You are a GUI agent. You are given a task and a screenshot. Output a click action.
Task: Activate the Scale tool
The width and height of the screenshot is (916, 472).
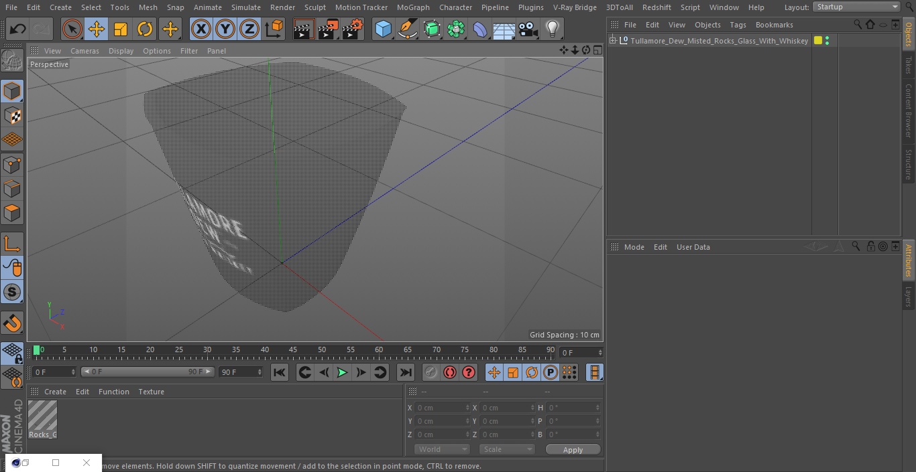point(121,29)
